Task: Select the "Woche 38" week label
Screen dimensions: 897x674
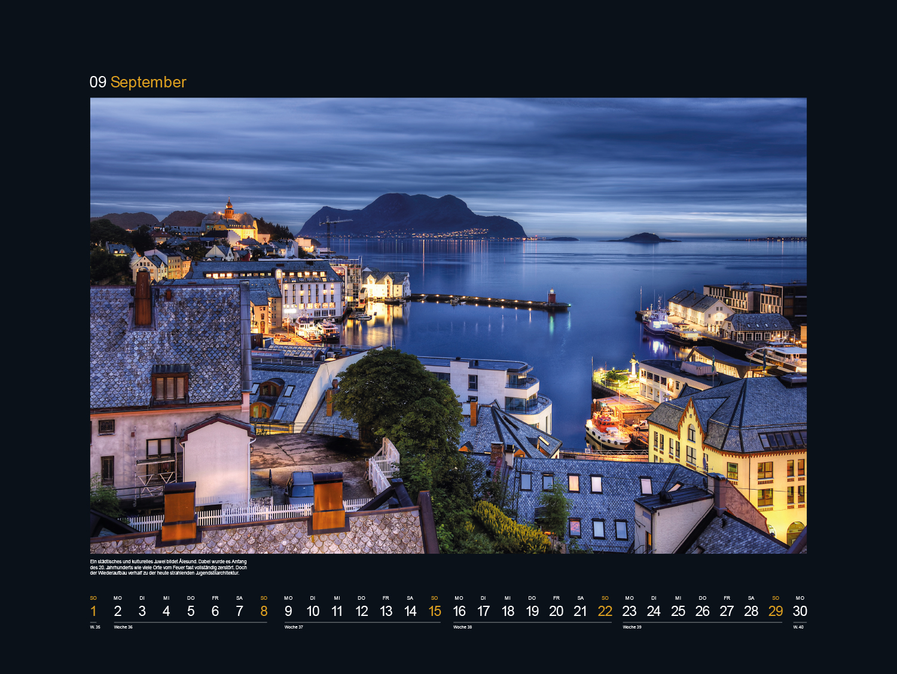Action: [462, 627]
